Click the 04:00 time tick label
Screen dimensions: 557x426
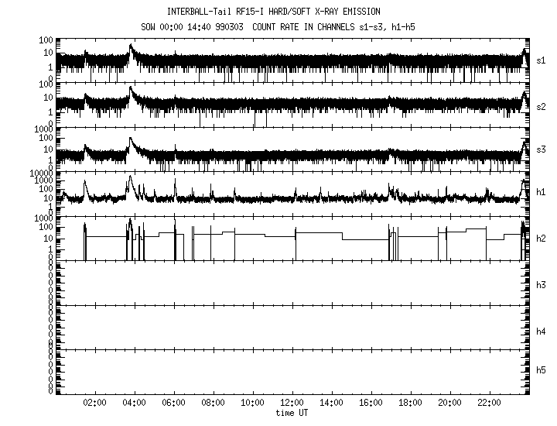click(x=135, y=404)
